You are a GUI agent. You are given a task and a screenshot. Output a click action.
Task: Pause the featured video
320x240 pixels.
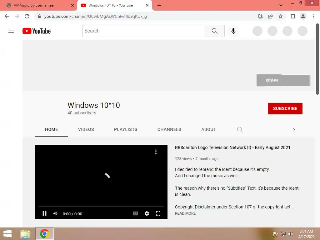(x=44, y=213)
